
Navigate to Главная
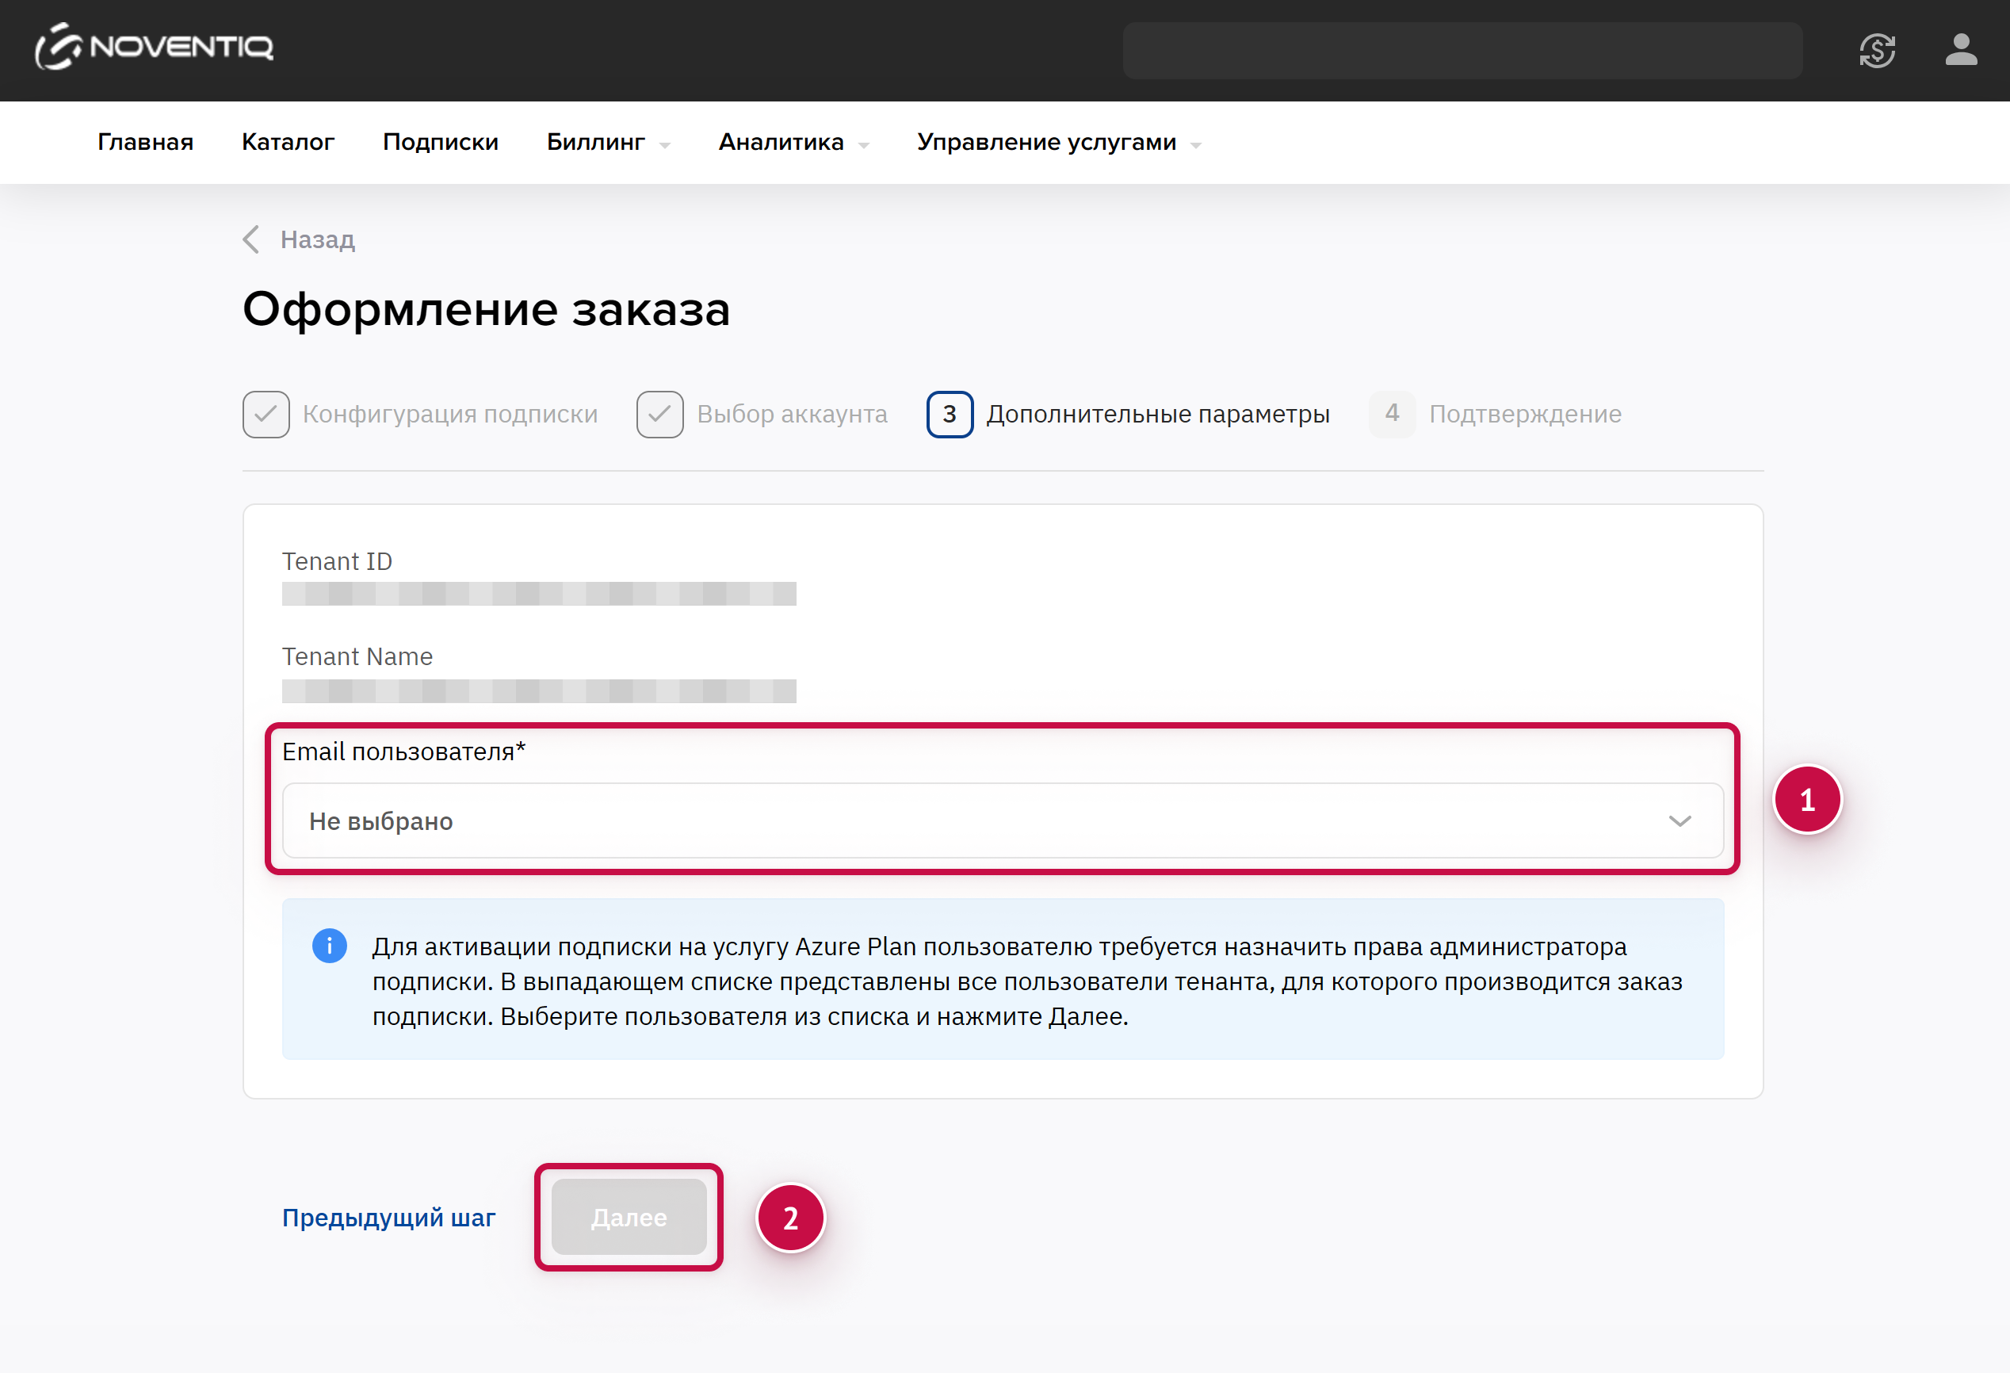[x=145, y=143]
